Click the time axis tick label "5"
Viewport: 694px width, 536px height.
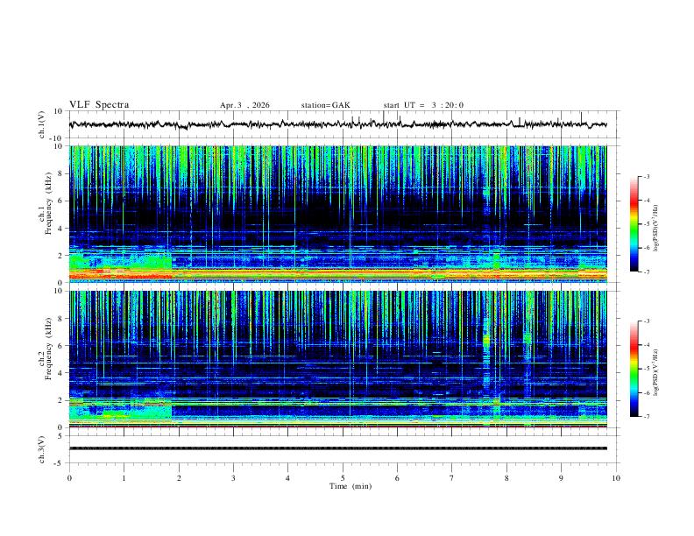coord(343,478)
